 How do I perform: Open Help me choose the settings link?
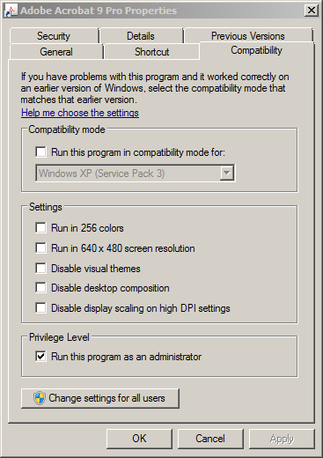[80, 113]
